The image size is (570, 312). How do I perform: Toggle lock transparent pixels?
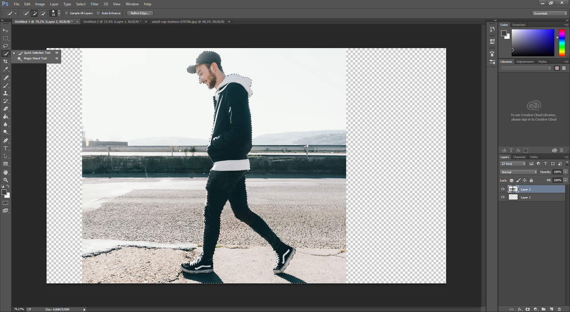point(512,180)
